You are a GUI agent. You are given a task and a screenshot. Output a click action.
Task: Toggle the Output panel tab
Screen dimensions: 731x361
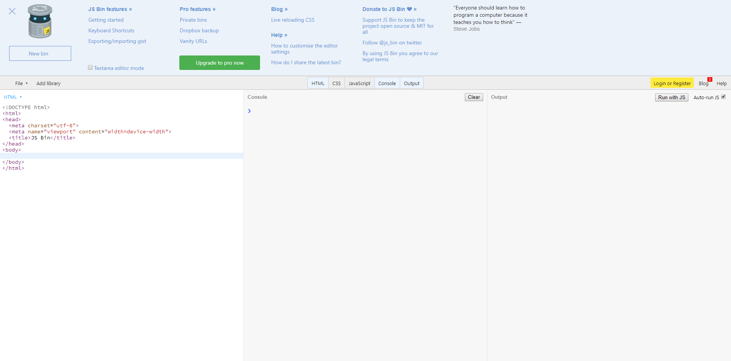point(412,83)
